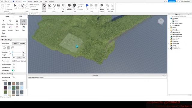
Task: Open the Sea Level tool
Action: [x=4, y=34]
